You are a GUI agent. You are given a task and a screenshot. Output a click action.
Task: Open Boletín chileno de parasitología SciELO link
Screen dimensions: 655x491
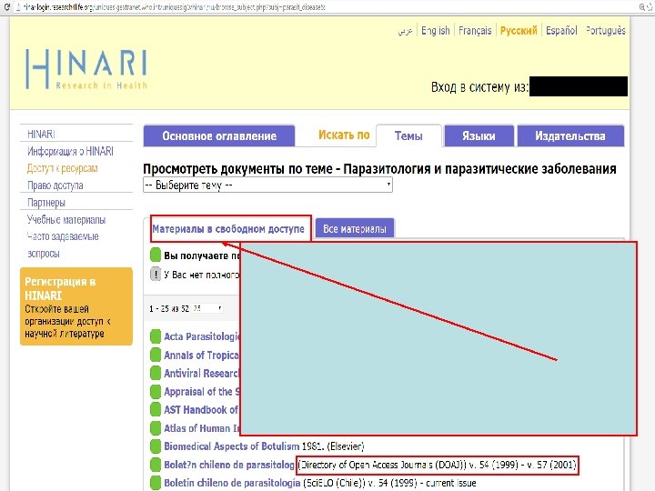pyautogui.click(x=232, y=483)
